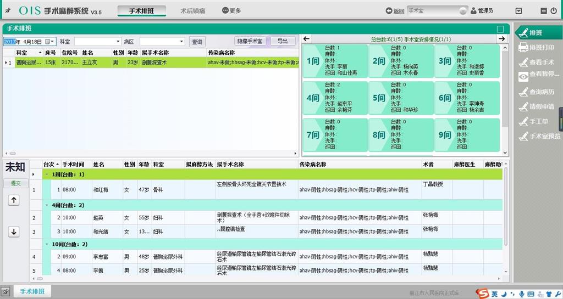Click the 返回 back arrow icon

(x=389, y=11)
